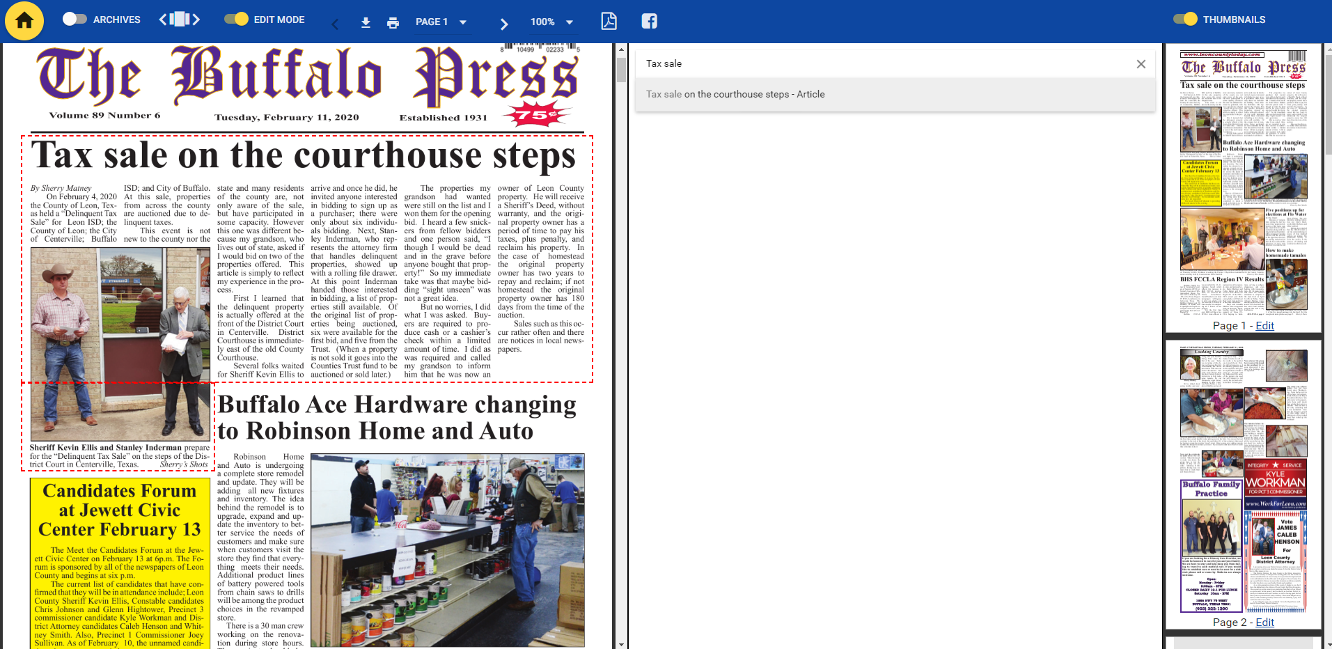Toggle the Thumbnails switch
This screenshot has width=1332, height=649.
point(1185,19)
